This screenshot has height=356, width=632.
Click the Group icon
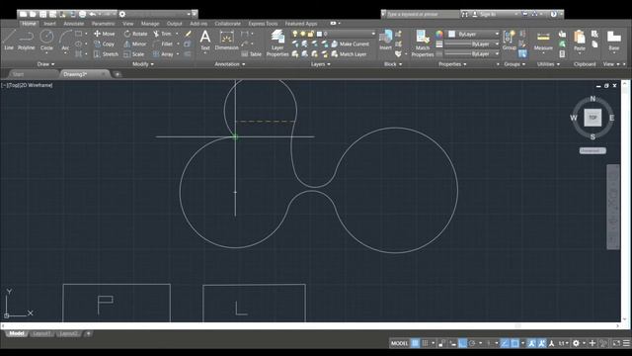tap(510, 40)
